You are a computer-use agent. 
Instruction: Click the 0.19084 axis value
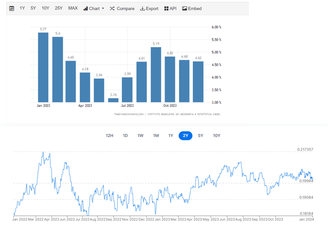[x=306, y=197]
